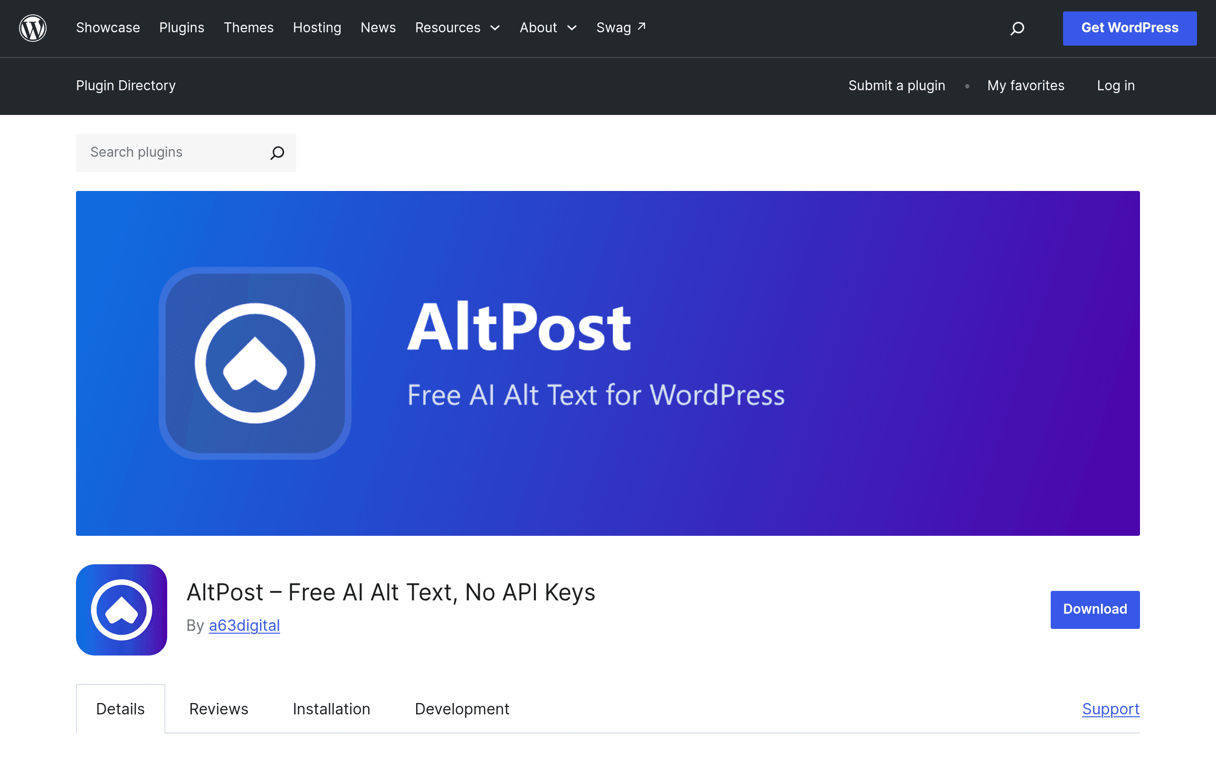Click the AltPost banner image
This screenshot has height=760, width=1216.
608,363
